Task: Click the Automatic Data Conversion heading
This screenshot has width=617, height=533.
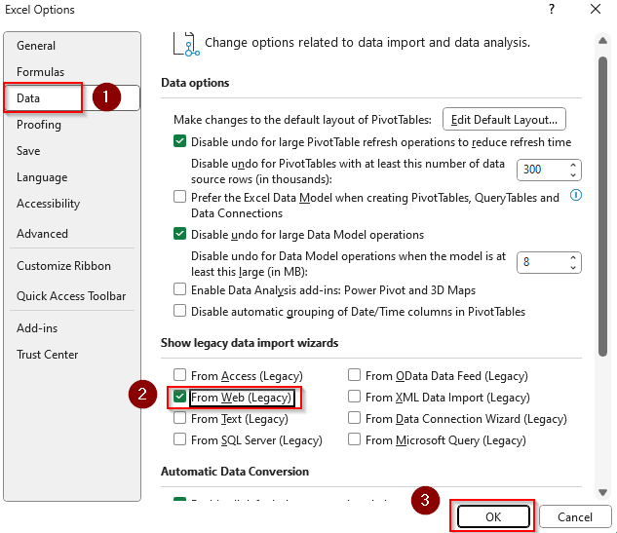Action: (x=235, y=472)
